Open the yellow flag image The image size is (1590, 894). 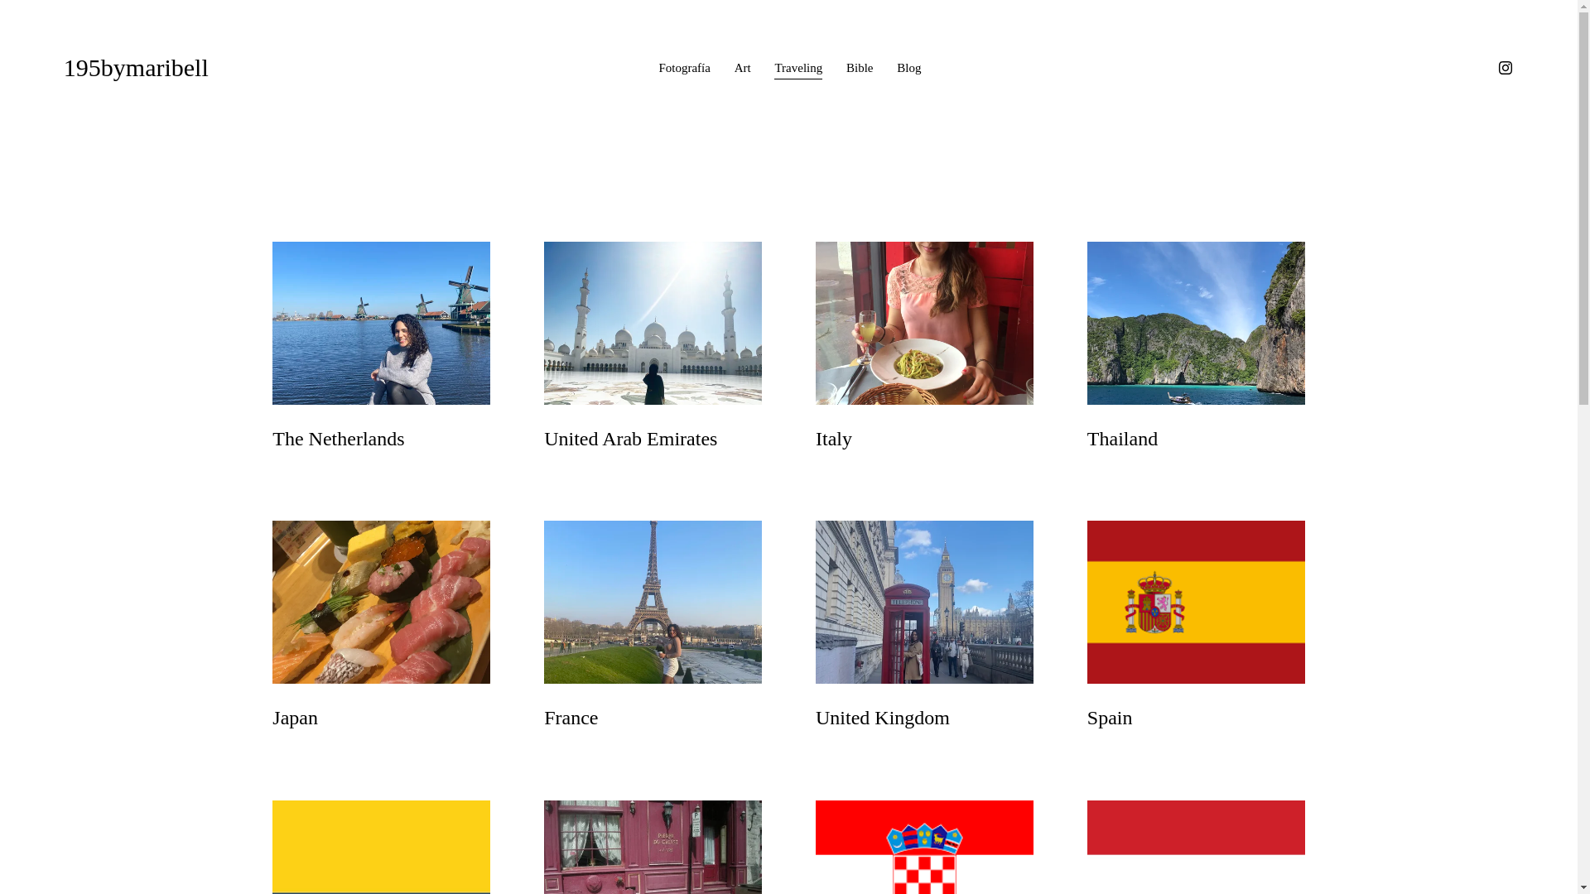[381, 847]
